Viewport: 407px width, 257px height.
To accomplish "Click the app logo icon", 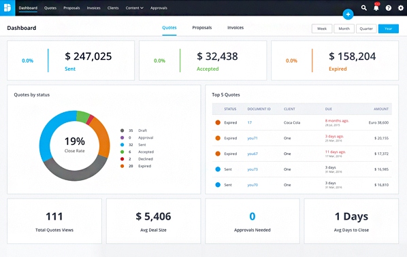I will (x=7, y=7).
